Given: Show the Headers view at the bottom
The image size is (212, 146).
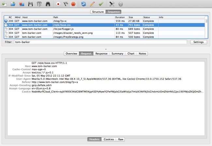Looking at the screenshot, I should (x=94, y=139).
